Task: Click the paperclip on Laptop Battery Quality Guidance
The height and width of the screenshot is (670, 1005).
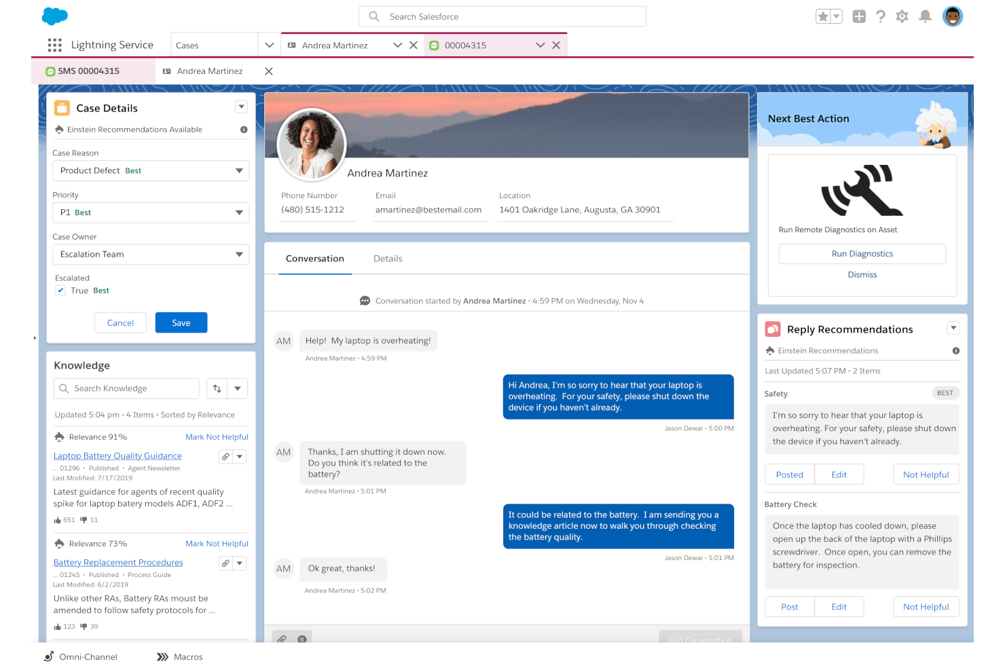Action: tap(225, 456)
